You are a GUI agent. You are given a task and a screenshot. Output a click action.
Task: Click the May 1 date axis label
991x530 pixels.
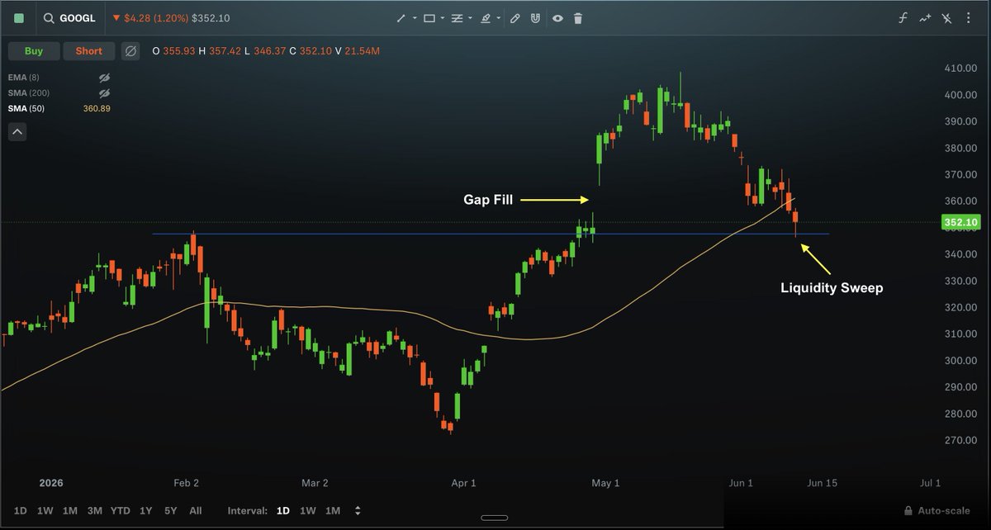605,483
